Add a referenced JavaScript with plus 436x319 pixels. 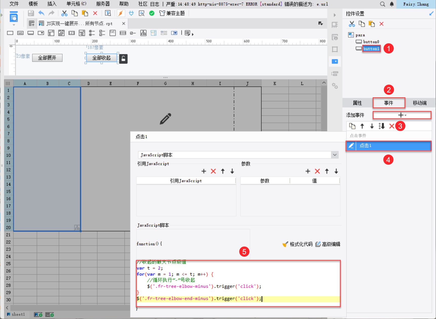click(204, 171)
